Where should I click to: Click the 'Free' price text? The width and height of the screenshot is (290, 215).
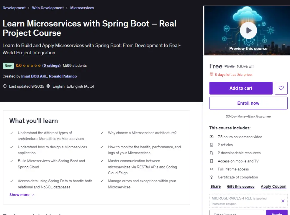coord(216,66)
